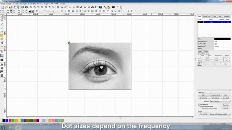Click the Cut scale button
The image size is (232, 130).
[226, 105]
